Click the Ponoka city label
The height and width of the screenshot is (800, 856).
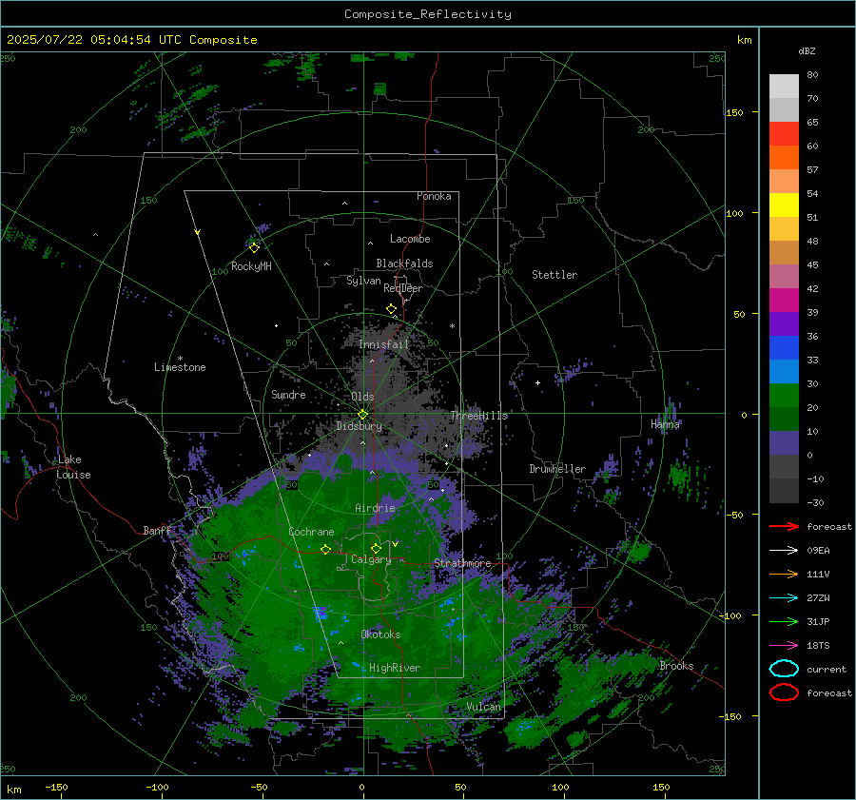434,196
